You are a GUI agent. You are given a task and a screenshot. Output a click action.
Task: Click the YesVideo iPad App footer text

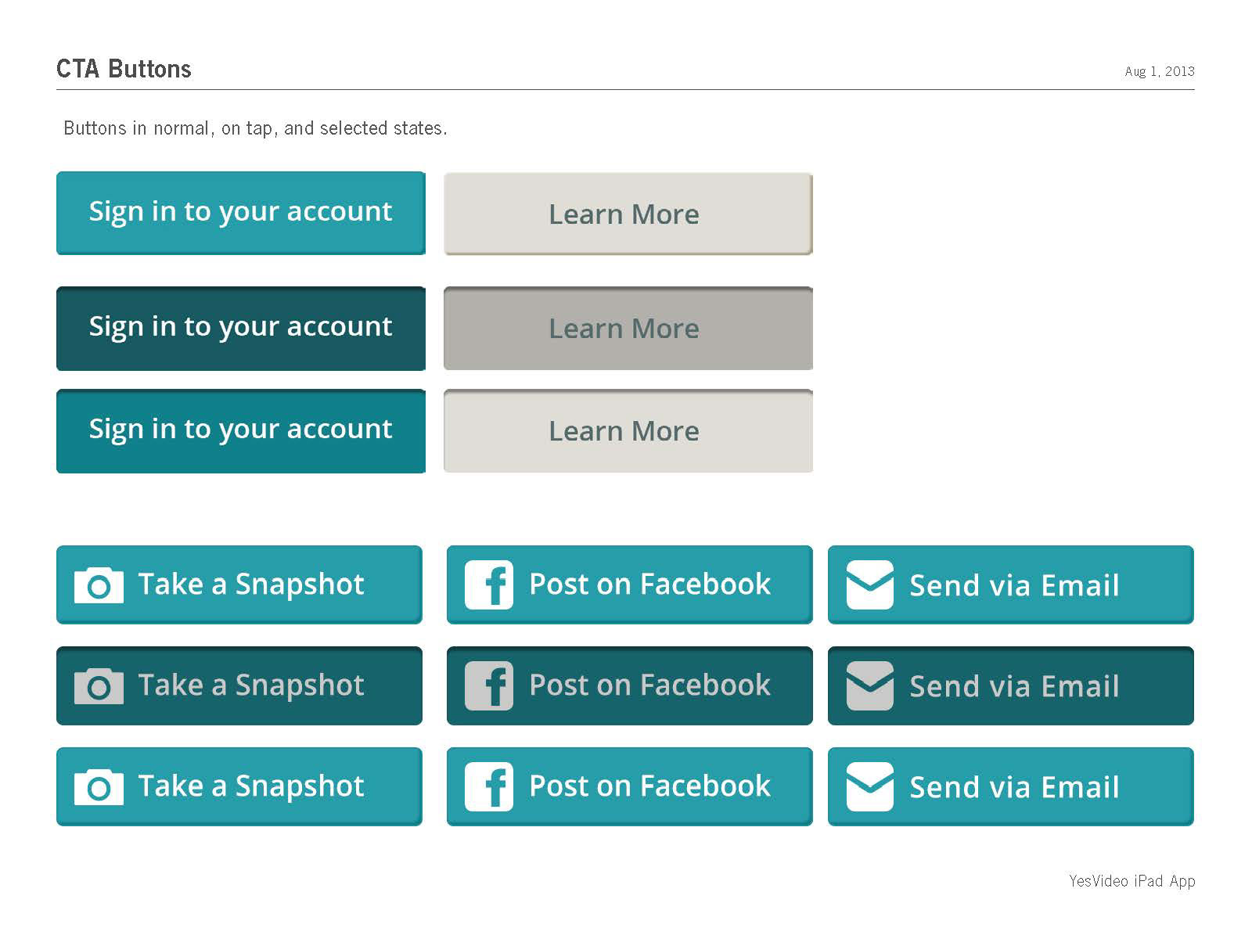point(1132,881)
